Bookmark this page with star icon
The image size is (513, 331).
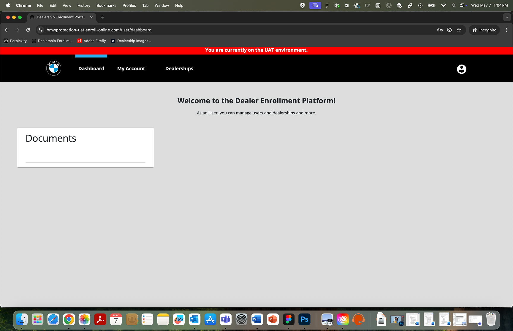pos(459,30)
